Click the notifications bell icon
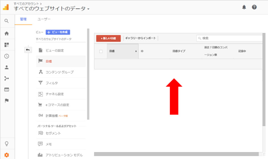Image resolution: width=268 pixels, height=159 pixels. click(244, 7)
